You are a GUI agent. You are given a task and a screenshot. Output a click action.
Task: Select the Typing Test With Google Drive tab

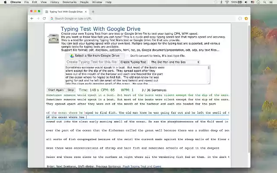tap(66, 12)
